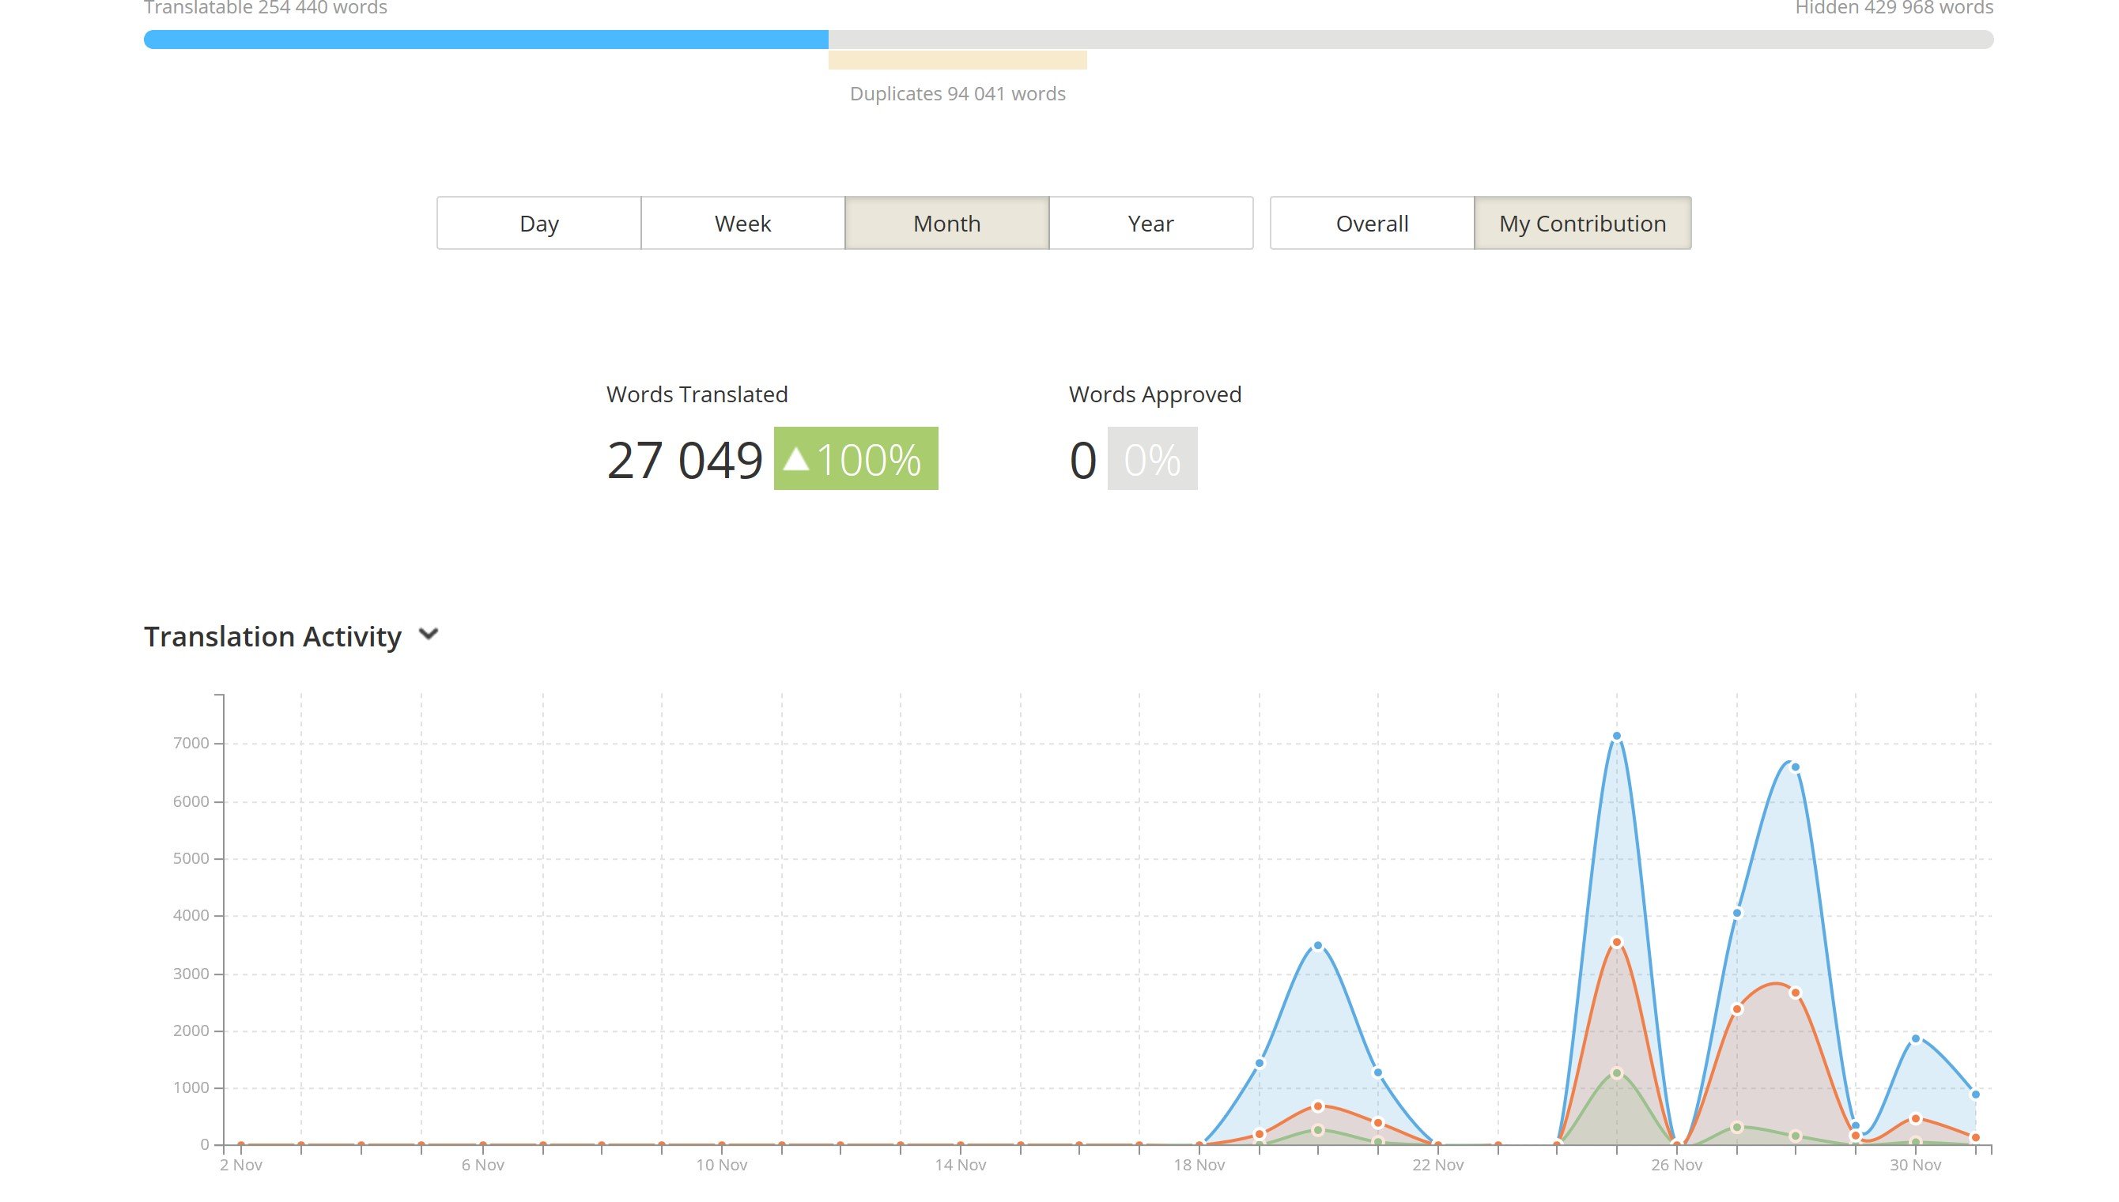Open the Translation Activity heading menu
The image size is (2119, 1202).
click(273, 635)
